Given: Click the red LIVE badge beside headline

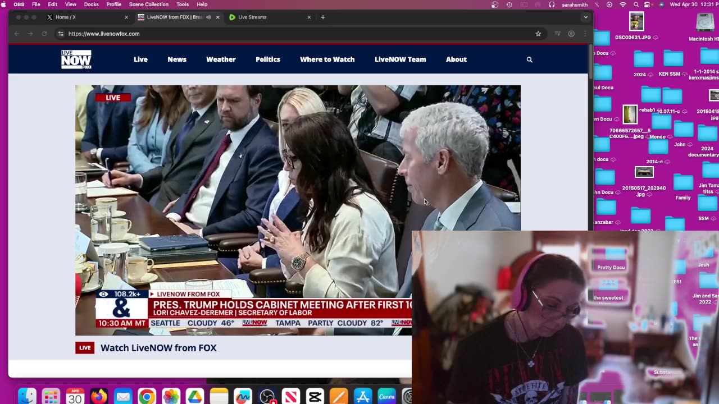Looking at the screenshot, I should (85, 348).
